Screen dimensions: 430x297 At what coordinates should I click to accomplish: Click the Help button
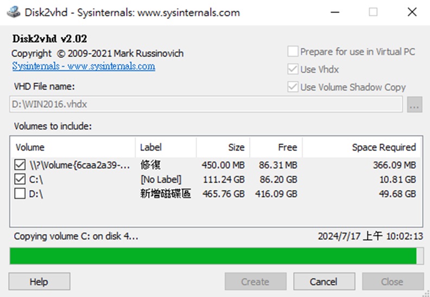tap(39, 281)
